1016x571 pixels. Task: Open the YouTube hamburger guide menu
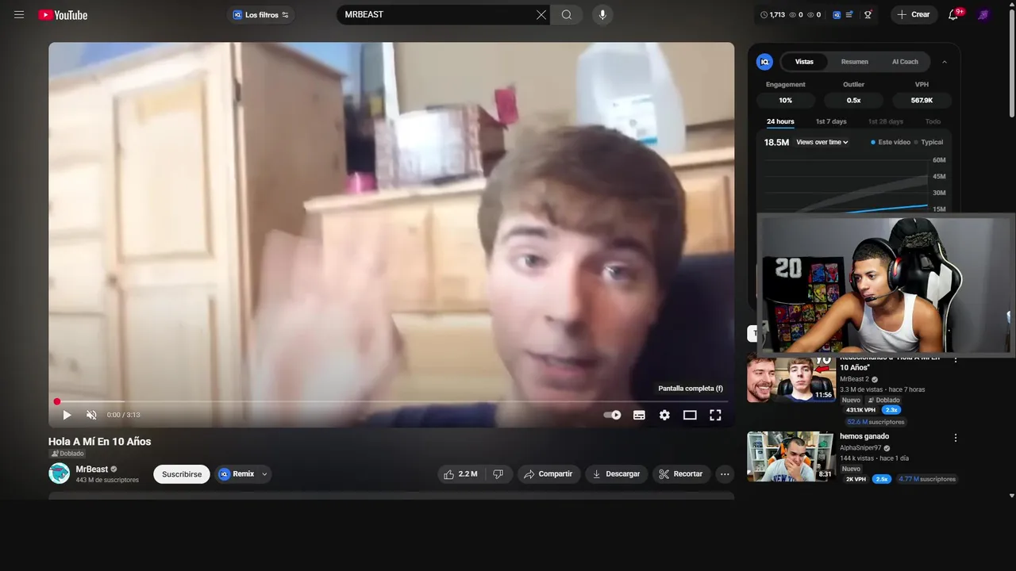pyautogui.click(x=19, y=15)
